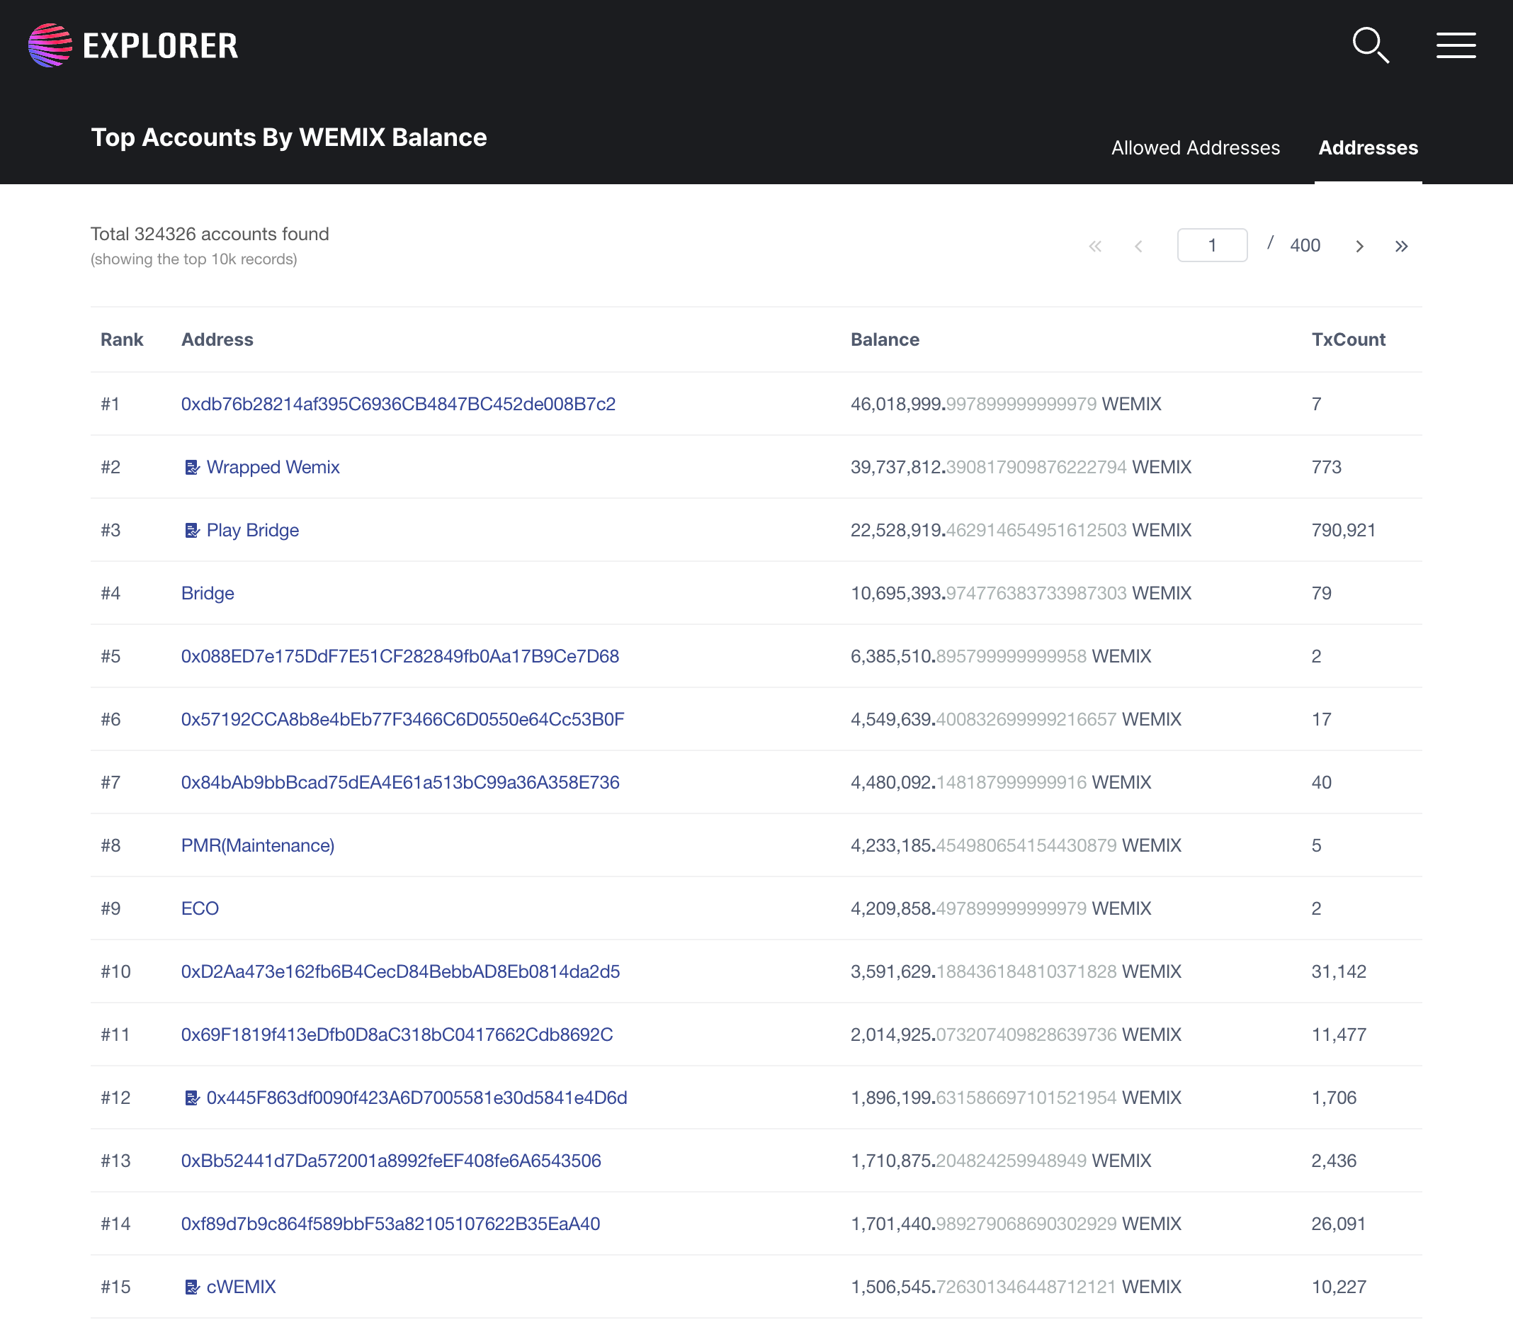The height and width of the screenshot is (1325, 1513).
Task: Go to previous page arrow
Action: click(x=1138, y=246)
